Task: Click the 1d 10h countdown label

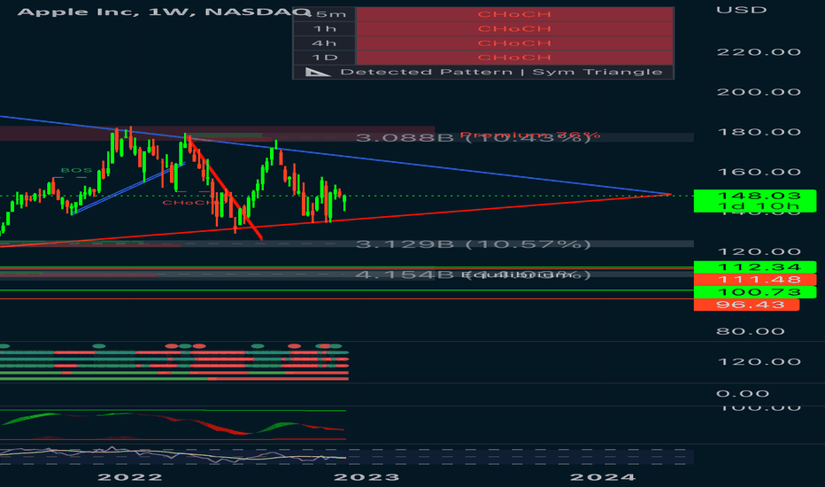Action: (759, 205)
